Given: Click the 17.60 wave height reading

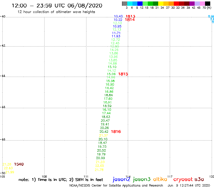Looking at the screenshot, I should click(108, 99).
